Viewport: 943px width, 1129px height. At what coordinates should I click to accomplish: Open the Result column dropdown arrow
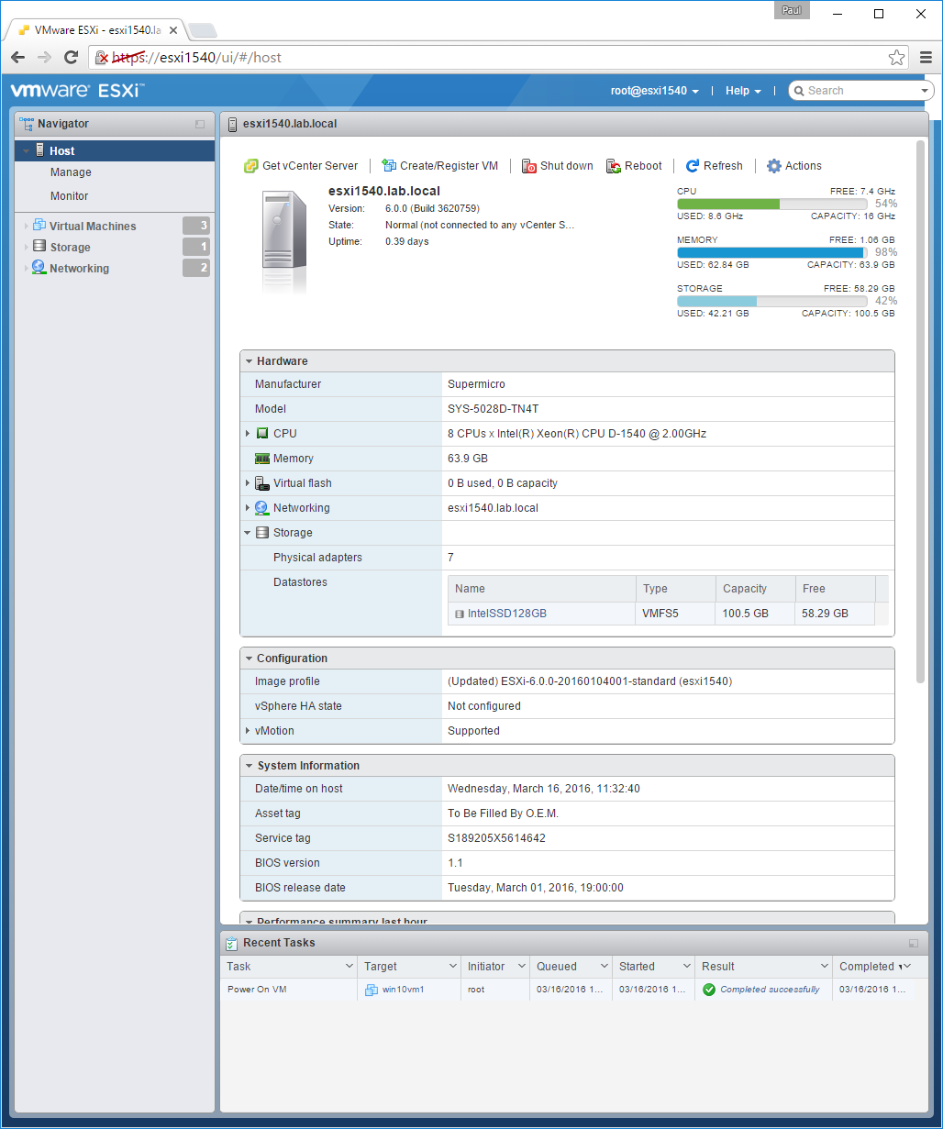pyautogui.click(x=825, y=967)
